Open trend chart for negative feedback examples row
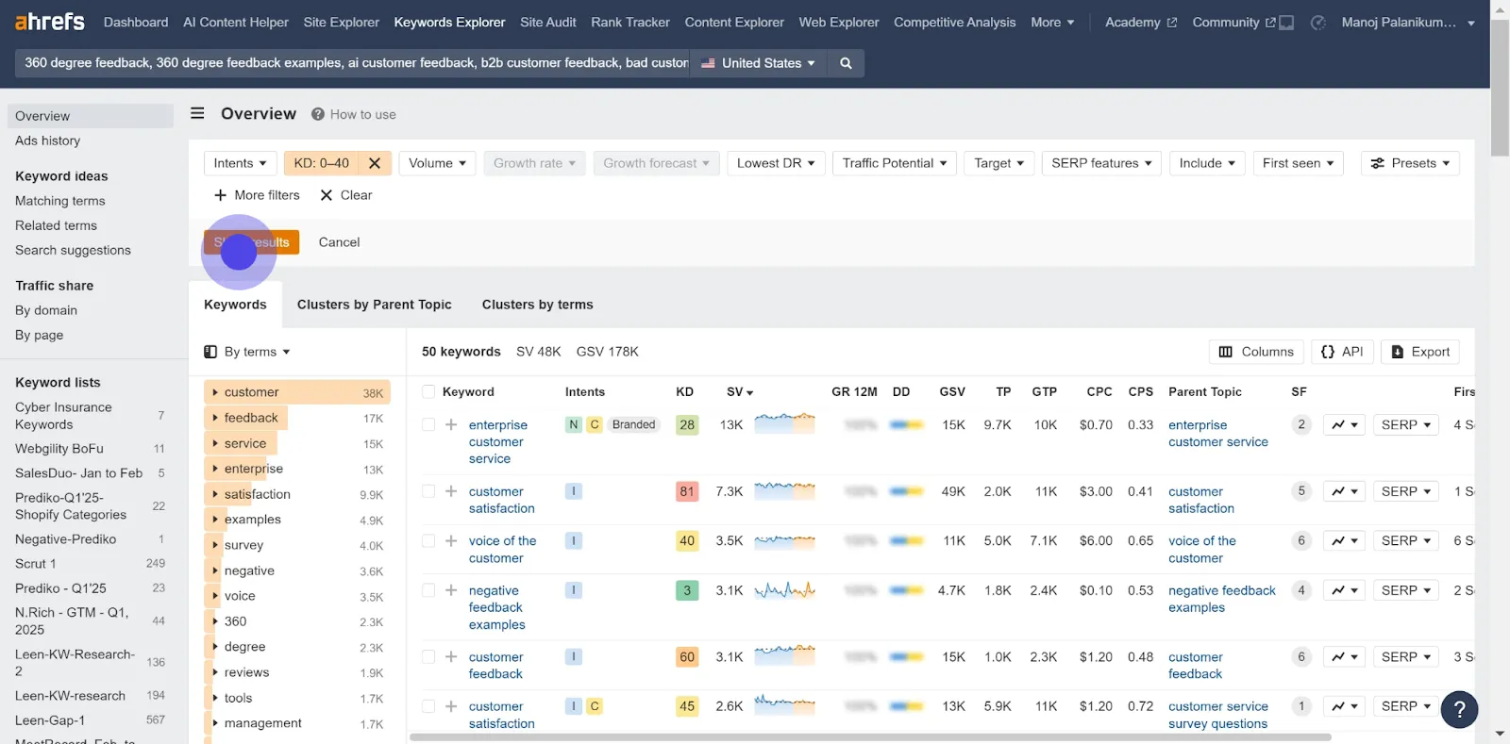The width and height of the screenshot is (1510, 744). (1344, 590)
